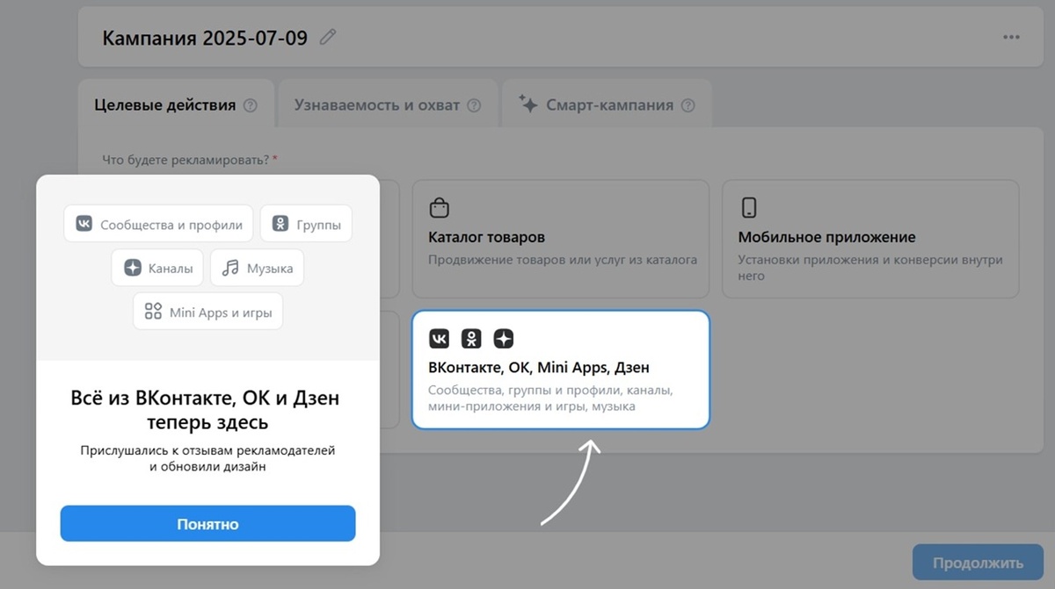Click the OK icon on Группы chip

click(280, 224)
